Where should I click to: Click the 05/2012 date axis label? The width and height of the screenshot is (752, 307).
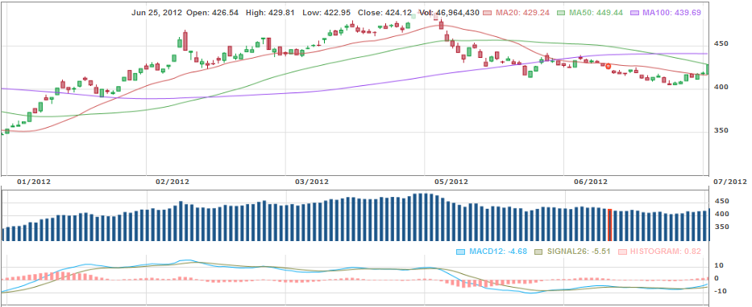point(451,182)
